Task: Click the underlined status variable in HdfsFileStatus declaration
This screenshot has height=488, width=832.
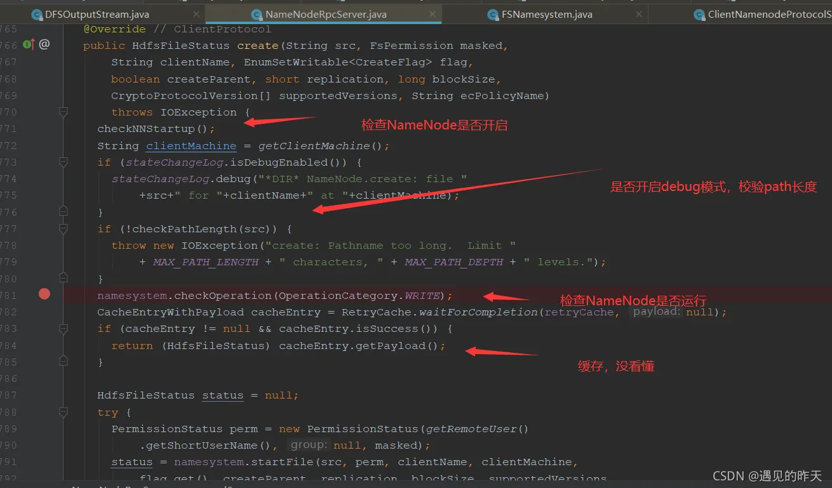Action: 223,395
